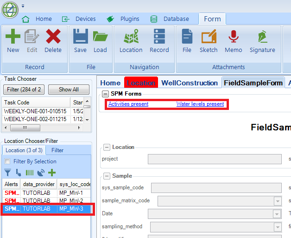Open the sample_matrix_code dropdown
The height and width of the screenshot is (238, 291).
(x=278, y=201)
